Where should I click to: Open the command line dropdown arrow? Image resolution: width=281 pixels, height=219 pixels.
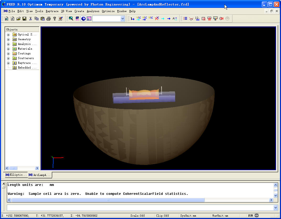click(276, 208)
